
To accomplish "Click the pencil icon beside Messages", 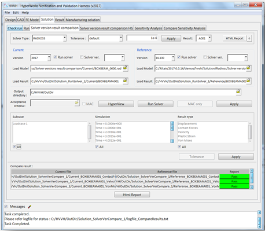I will 30,207.
